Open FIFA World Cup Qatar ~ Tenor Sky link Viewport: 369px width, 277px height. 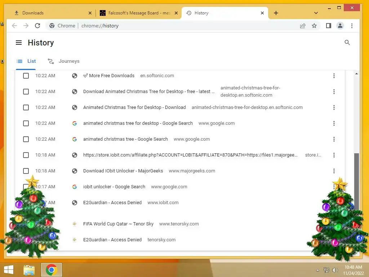118,224
